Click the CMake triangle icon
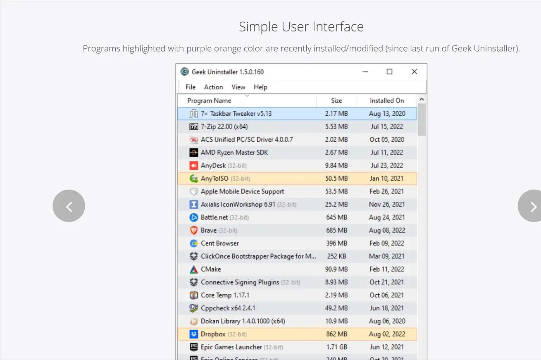541x360 pixels. coord(193,269)
